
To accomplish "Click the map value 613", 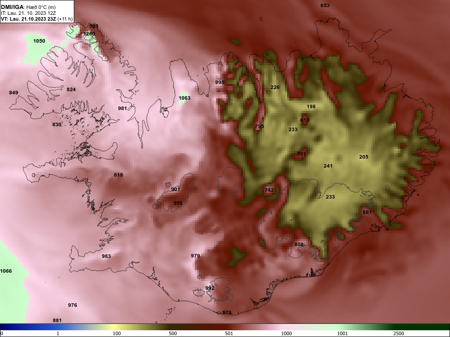I will pyautogui.click(x=305, y=120).
